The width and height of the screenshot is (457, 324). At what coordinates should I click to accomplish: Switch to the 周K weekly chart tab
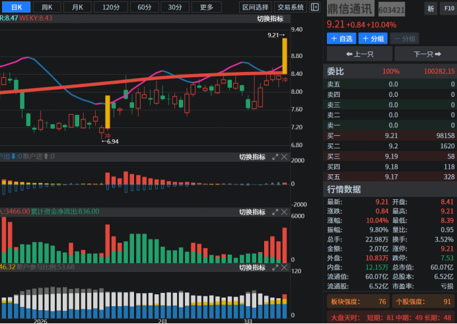click(x=47, y=7)
